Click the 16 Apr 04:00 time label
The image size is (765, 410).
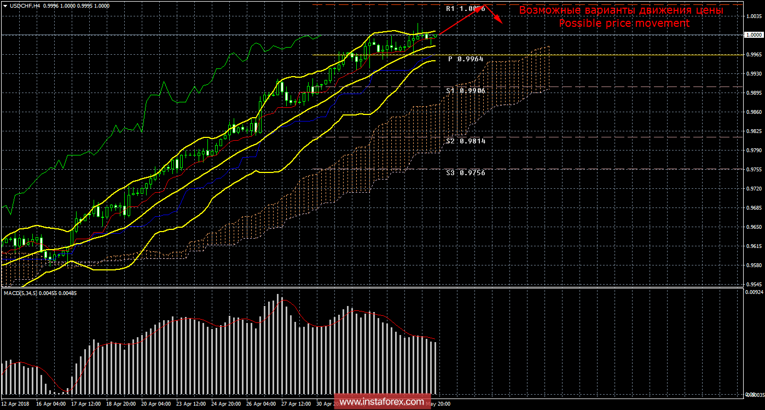[51, 403]
